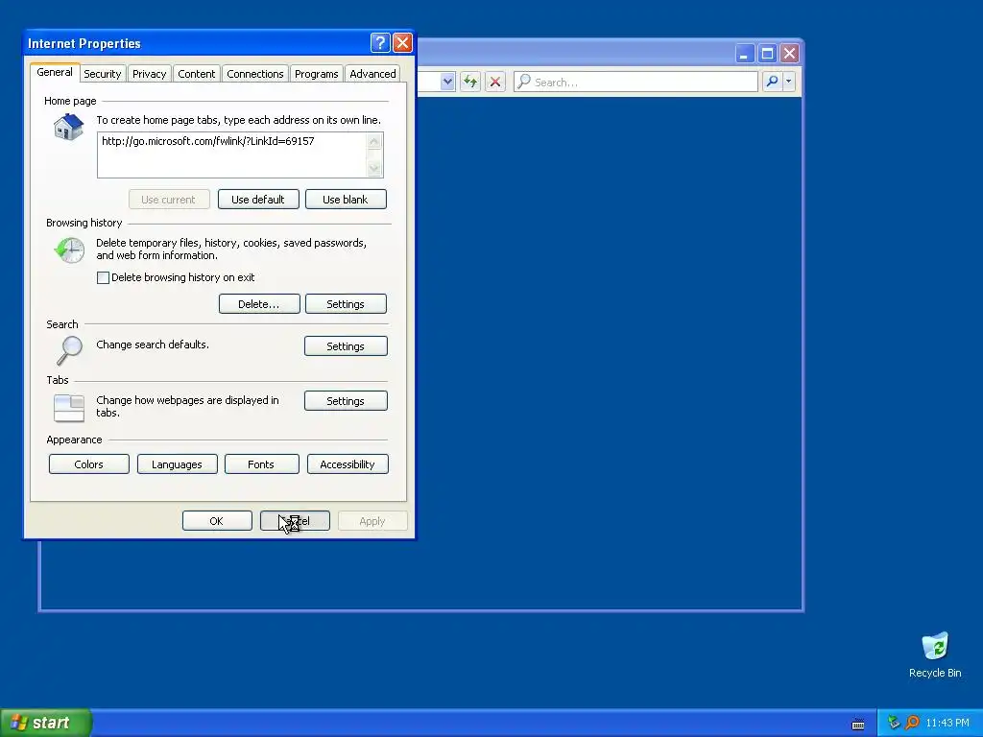Switch to the Programs tab
Viewport: 983px width, 737px height.
(x=317, y=74)
